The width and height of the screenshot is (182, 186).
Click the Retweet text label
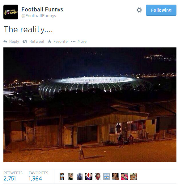click(37, 42)
